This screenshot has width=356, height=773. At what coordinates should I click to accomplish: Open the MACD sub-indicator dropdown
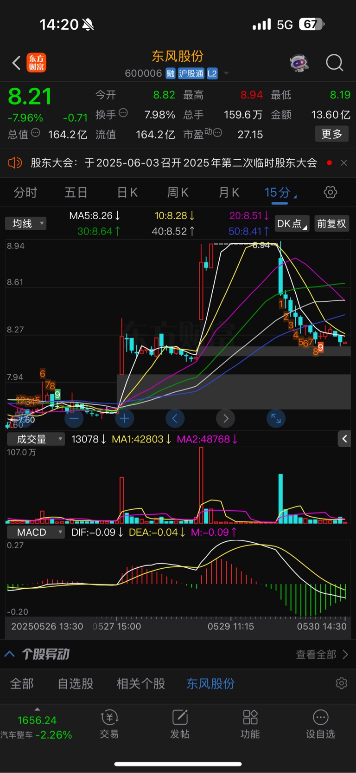pyautogui.click(x=36, y=532)
